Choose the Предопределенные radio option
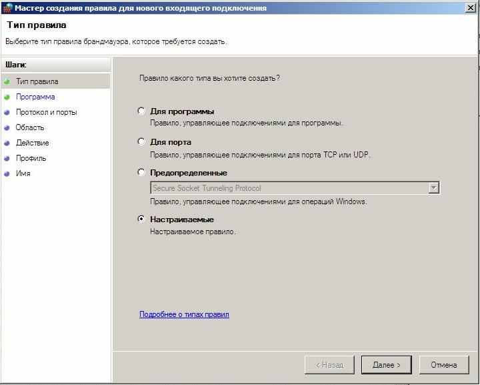480x385 pixels. point(141,172)
